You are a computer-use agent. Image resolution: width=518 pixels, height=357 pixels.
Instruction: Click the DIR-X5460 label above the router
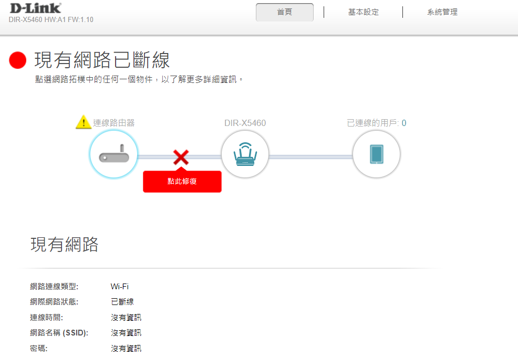coord(245,123)
